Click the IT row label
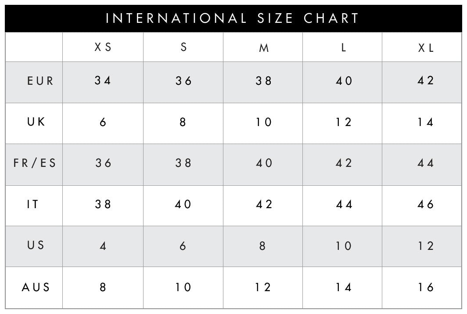This screenshot has width=467, height=314. click(x=33, y=204)
